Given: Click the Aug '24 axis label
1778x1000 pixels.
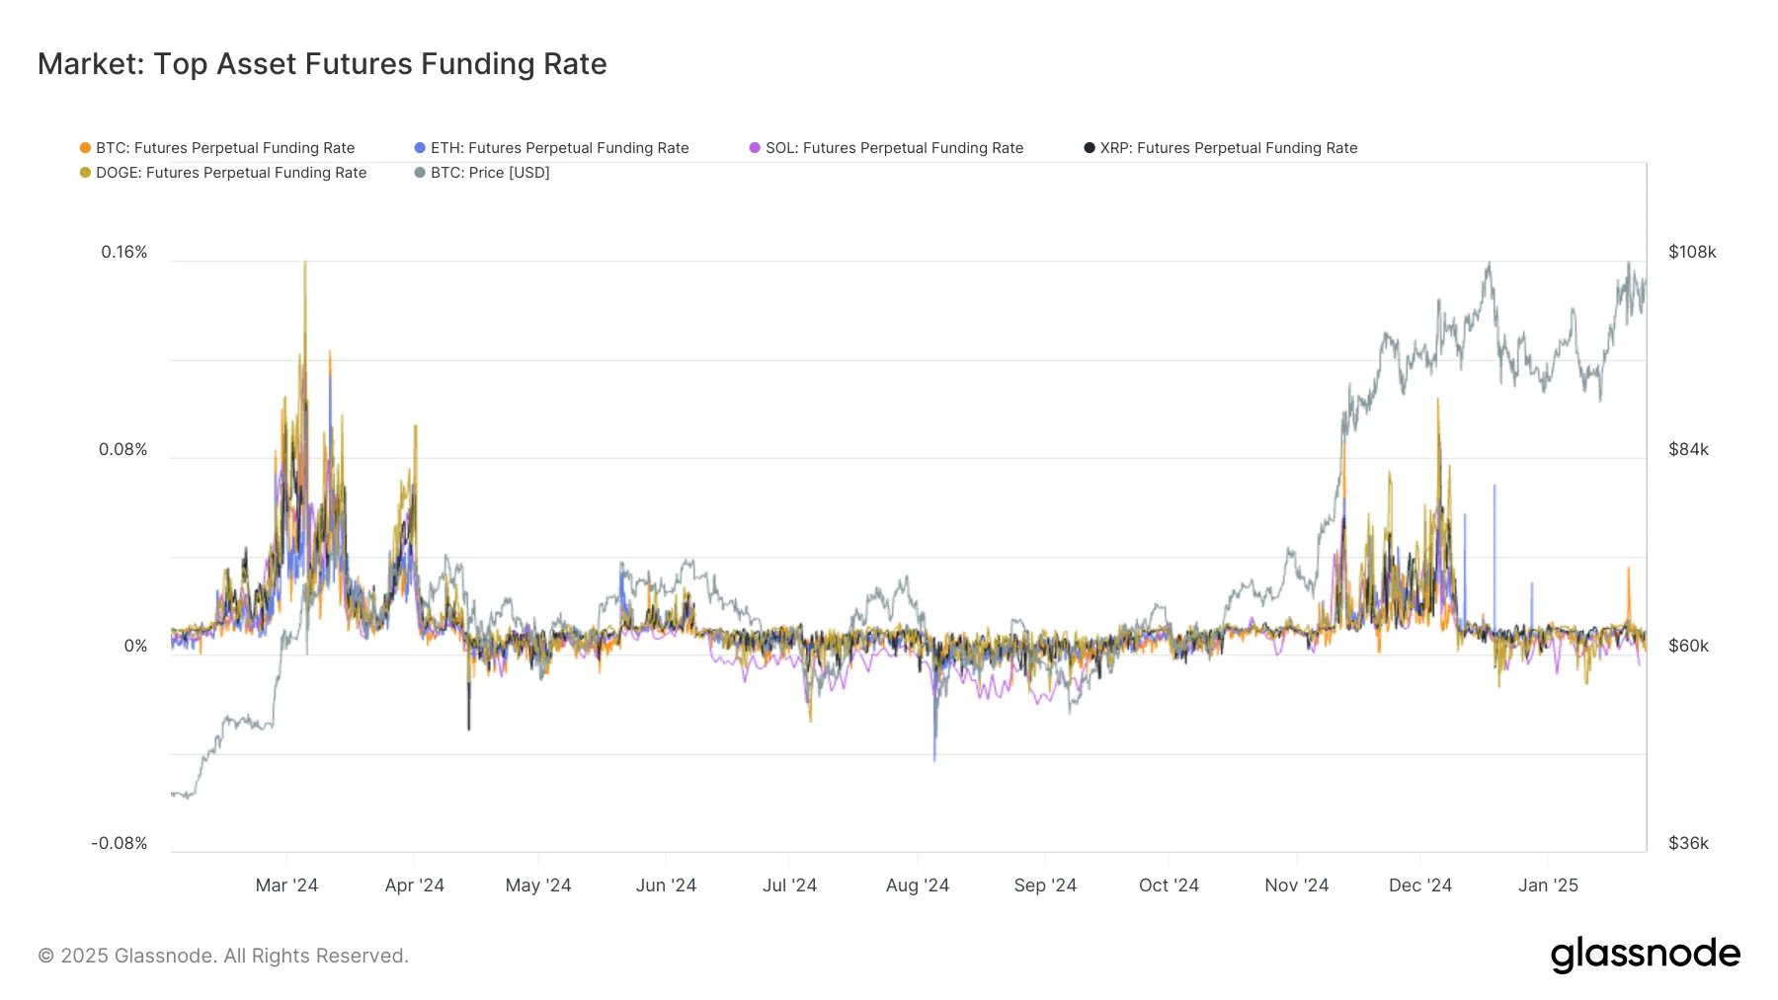Looking at the screenshot, I should [x=917, y=885].
